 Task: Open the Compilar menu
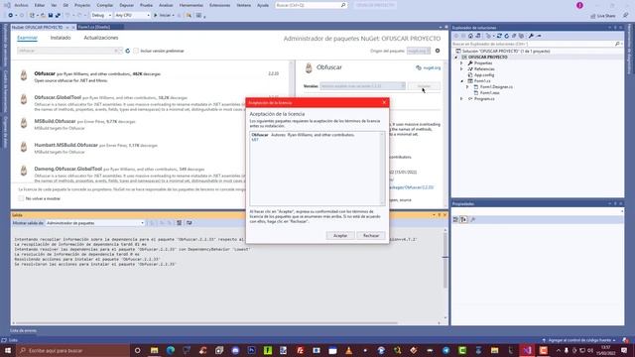click(105, 5)
